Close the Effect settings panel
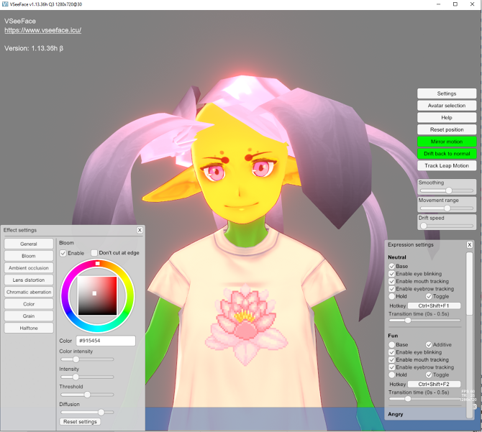Image resolution: width=482 pixels, height=432 pixels. pyautogui.click(x=140, y=230)
